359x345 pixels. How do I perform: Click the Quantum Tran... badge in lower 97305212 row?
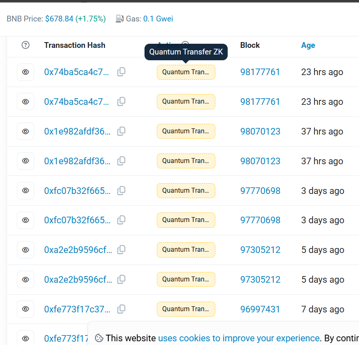(186, 279)
